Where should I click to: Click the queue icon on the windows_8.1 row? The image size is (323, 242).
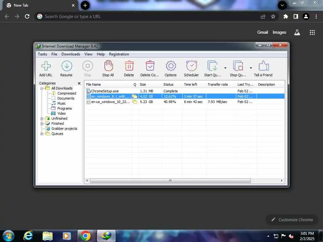click(135, 96)
